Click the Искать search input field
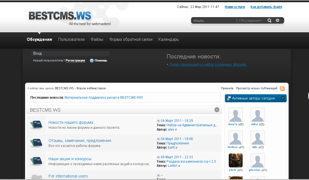309x180 pixels. (214, 21)
